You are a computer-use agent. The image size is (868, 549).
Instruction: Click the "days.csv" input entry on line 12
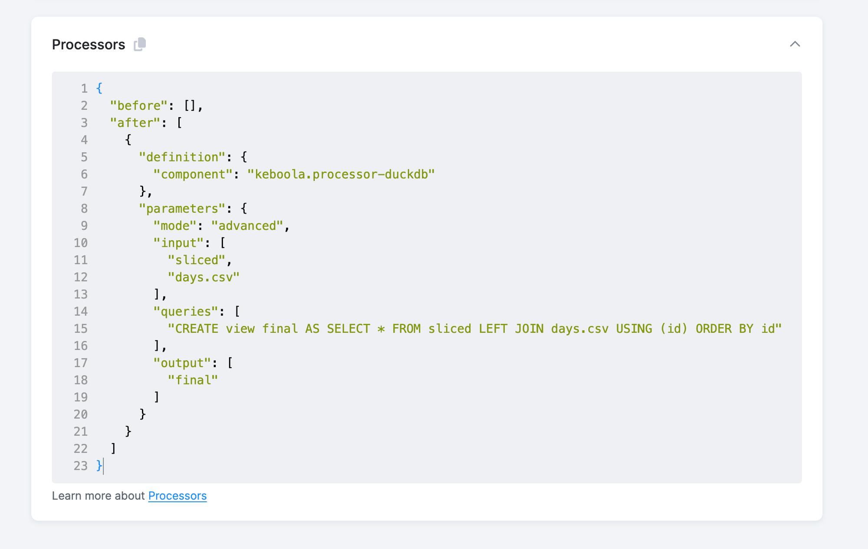(204, 277)
